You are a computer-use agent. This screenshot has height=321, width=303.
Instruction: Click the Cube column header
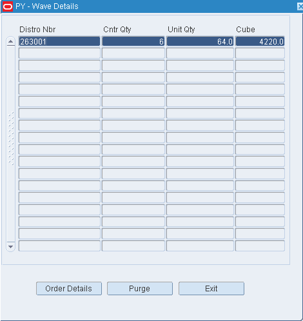pos(246,30)
